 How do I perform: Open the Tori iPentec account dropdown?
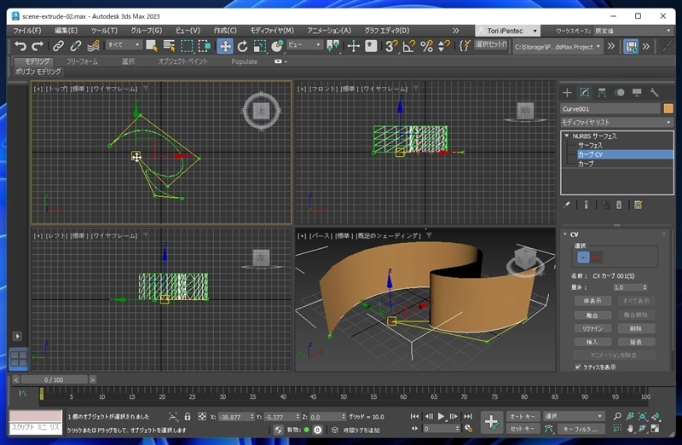click(507, 31)
